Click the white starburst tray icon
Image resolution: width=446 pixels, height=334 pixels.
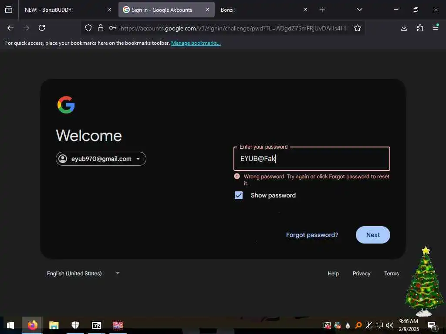(x=368, y=325)
